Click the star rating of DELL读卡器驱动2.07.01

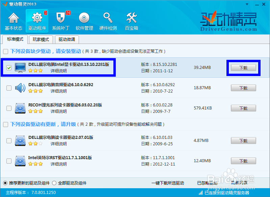pyautogui.click(x=35, y=144)
